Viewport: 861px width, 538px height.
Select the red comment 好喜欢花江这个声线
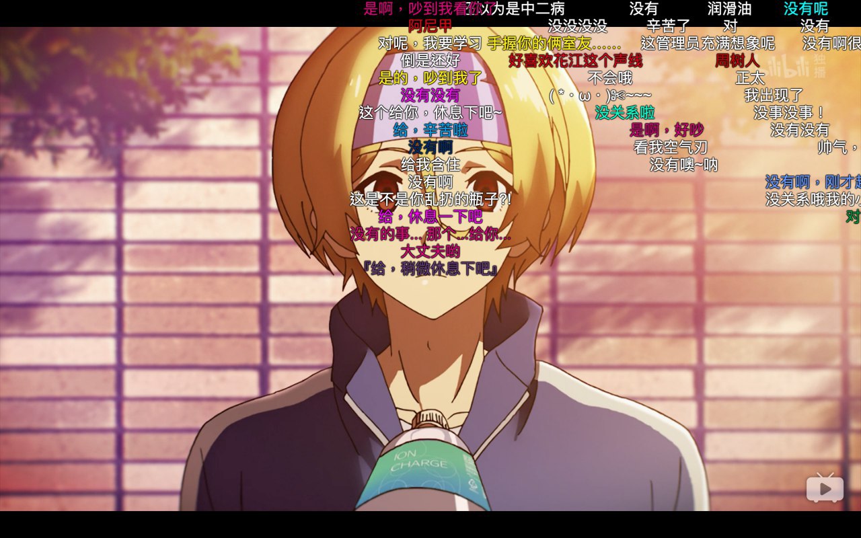tap(575, 61)
